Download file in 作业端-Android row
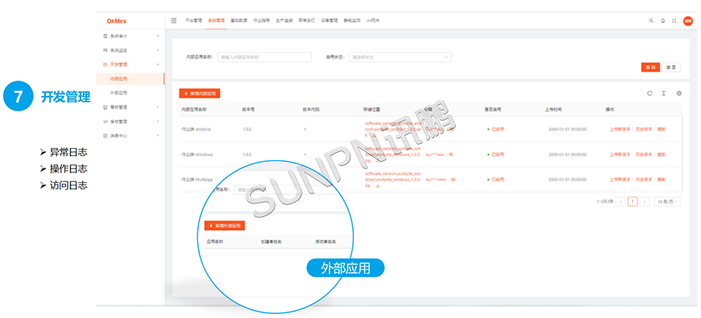This screenshot has width=701, height=318. tap(374, 136)
